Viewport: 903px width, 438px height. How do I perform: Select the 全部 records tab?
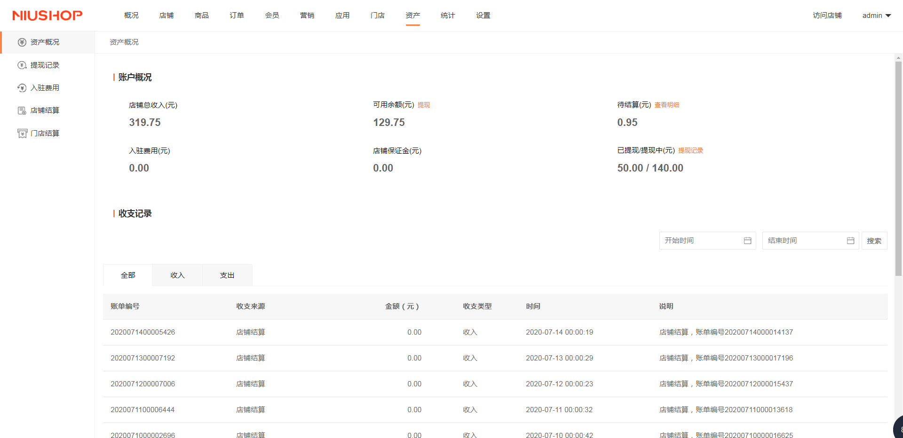click(128, 275)
